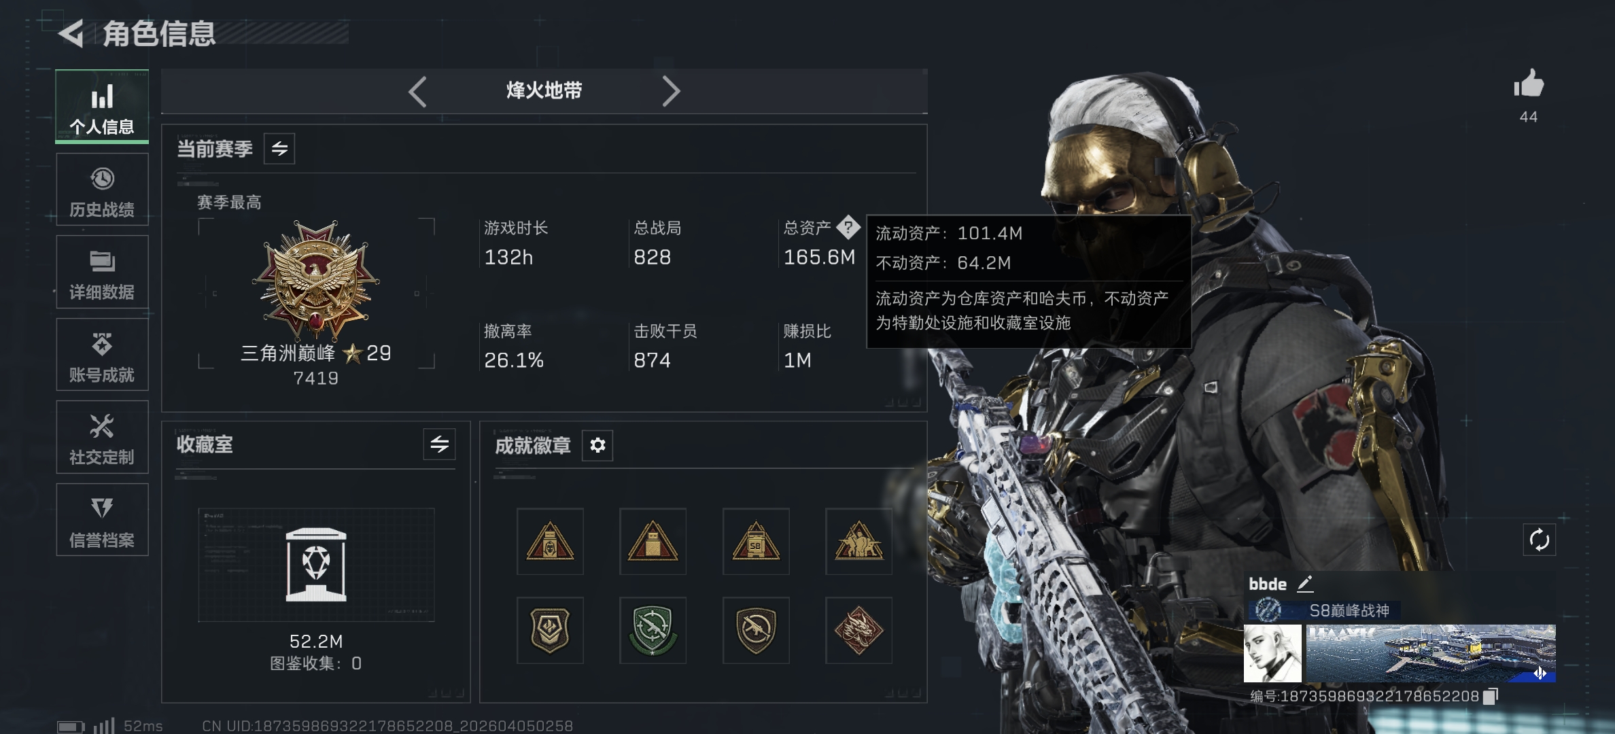The height and width of the screenshot is (734, 1615).
Task: Click the player avatar portrait thumbnail
Action: pos(1272,654)
